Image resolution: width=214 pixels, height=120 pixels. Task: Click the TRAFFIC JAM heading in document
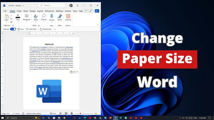pyautogui.click(x=49, y=44)
